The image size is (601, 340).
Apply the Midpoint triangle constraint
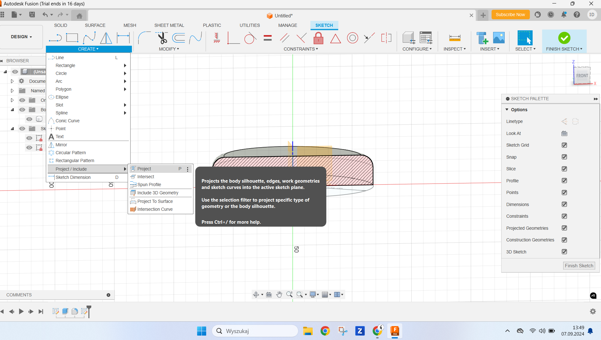pyautogui.click(x=335, y=38)
